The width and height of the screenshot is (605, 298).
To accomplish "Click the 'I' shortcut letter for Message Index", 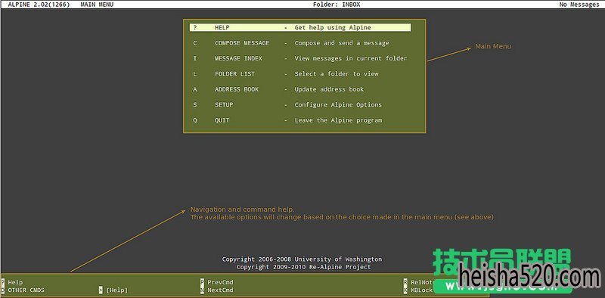I will point(195,59).
